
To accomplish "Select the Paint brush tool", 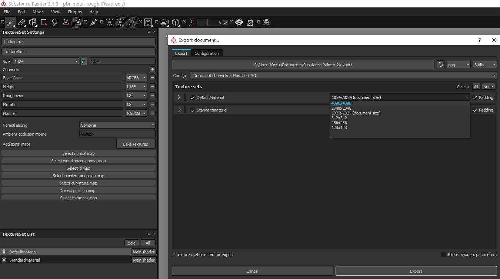I will (10, 22).
